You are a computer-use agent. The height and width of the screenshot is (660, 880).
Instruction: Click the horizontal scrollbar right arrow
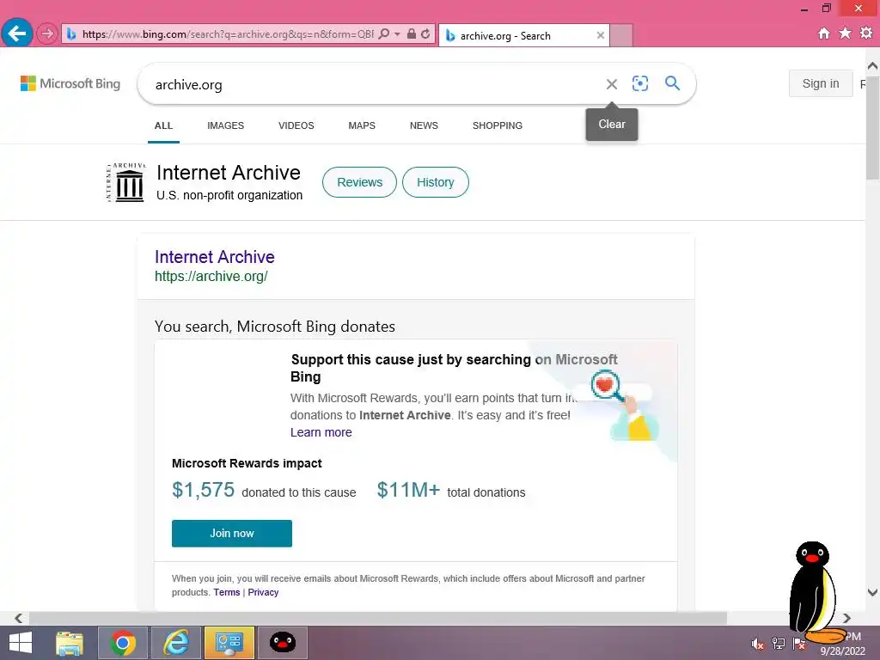[846, 619]
